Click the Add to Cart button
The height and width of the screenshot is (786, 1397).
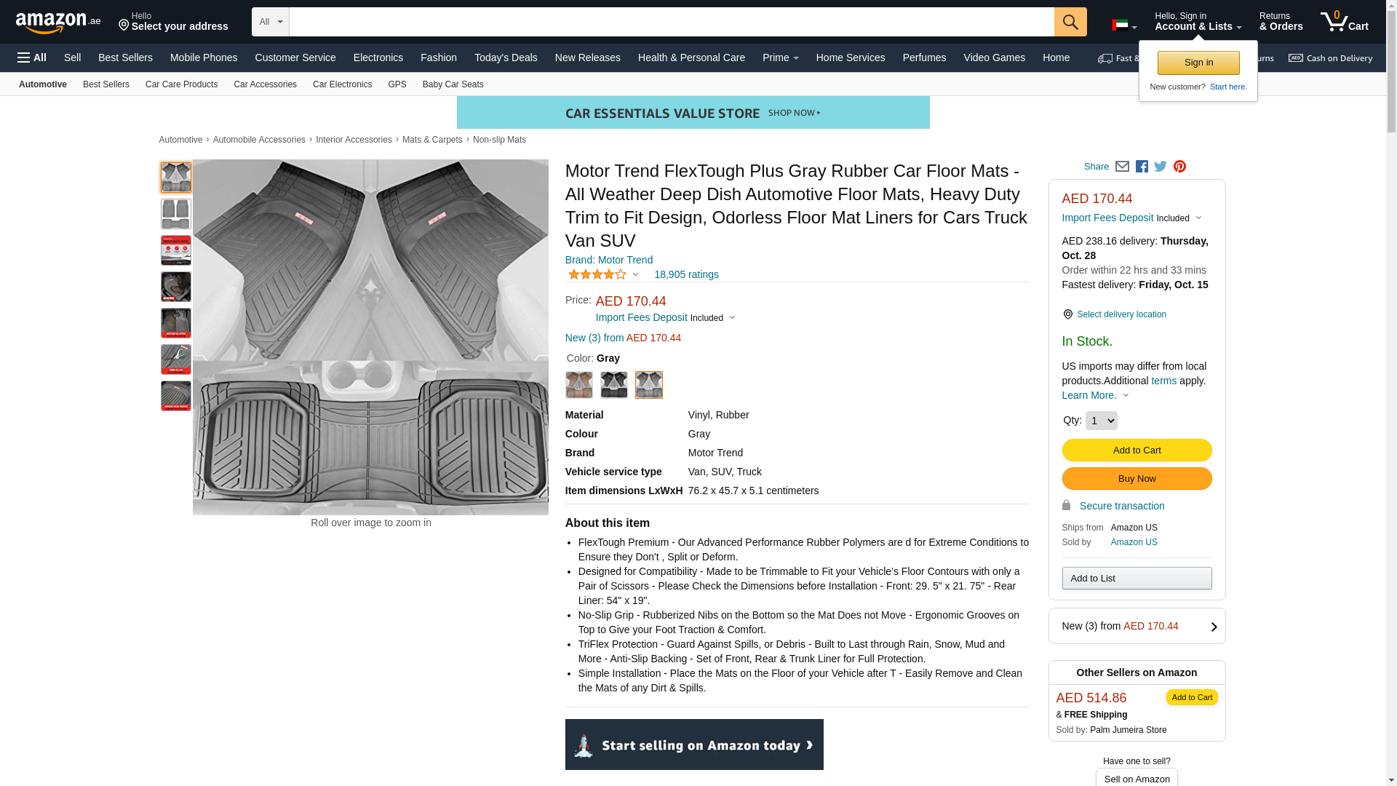tap(1137, 450)
